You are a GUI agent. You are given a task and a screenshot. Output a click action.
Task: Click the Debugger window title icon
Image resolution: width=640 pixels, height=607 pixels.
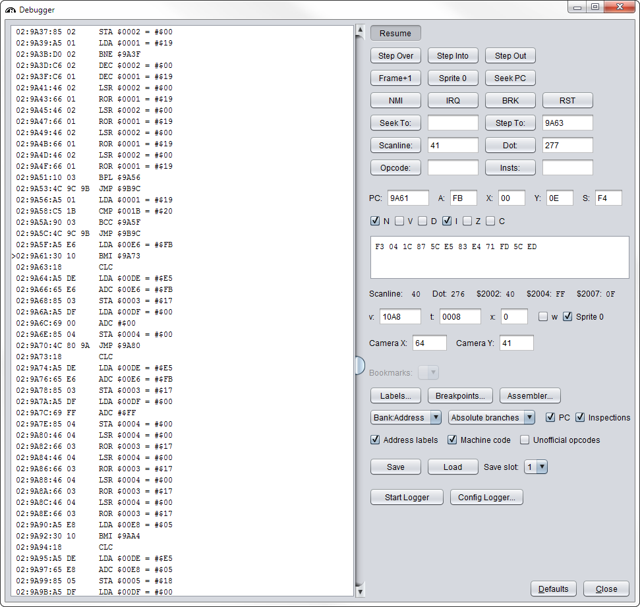click(11, 10)
